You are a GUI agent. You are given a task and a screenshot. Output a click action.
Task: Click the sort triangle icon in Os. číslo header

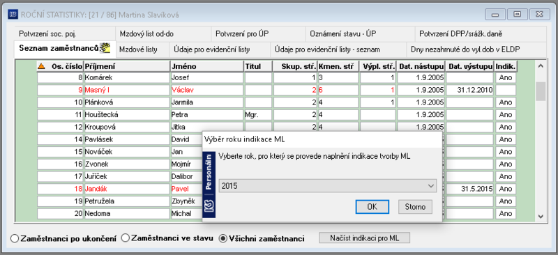(42, 66)
